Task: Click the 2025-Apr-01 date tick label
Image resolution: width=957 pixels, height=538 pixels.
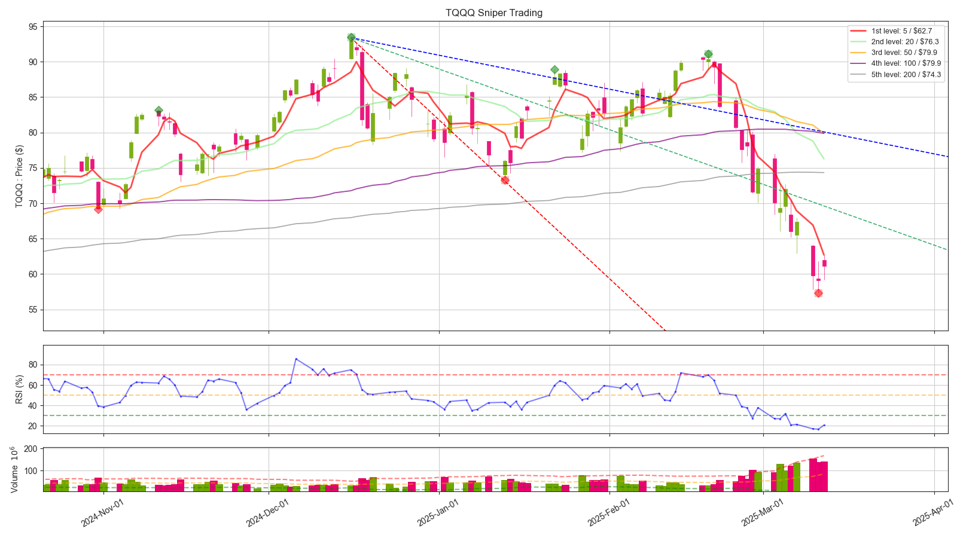Action: [933, 512]
